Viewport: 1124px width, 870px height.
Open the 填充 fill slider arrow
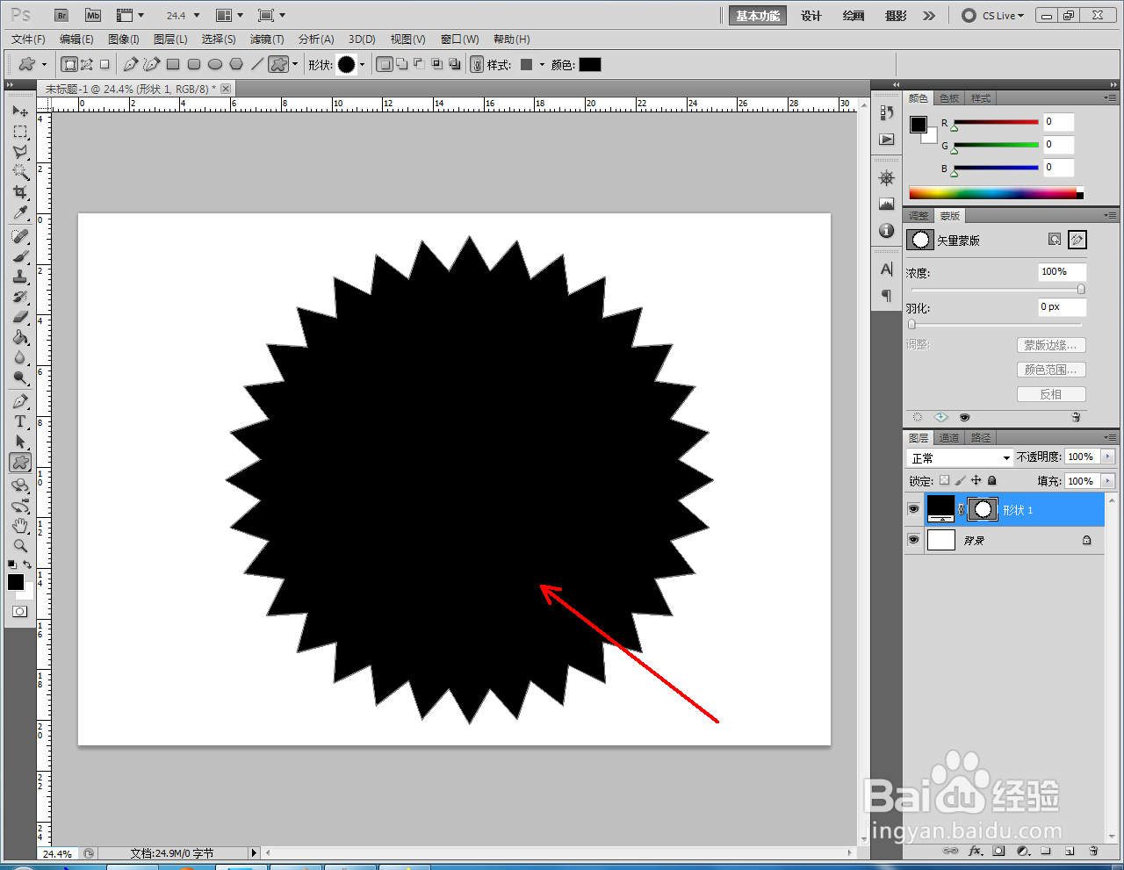(1107, 480)
